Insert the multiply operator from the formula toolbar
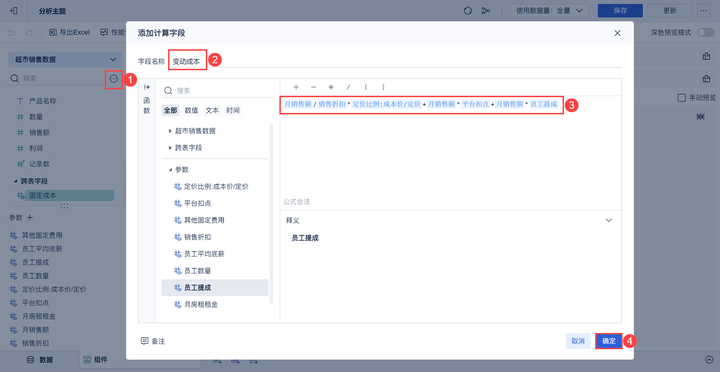Image resolution: width=720 pixels, height=372 pixels. [331, 87]
